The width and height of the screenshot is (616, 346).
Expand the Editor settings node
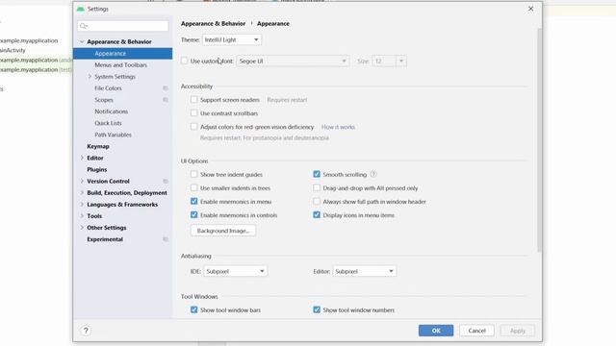point(82,158)
